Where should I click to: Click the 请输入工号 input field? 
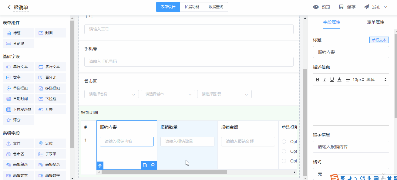click(189, 29)
